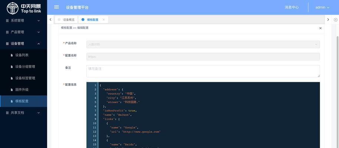Expand the 共享文档 menu
The height and width of the screenshot is (148, 339).
(x=39, y=112)
